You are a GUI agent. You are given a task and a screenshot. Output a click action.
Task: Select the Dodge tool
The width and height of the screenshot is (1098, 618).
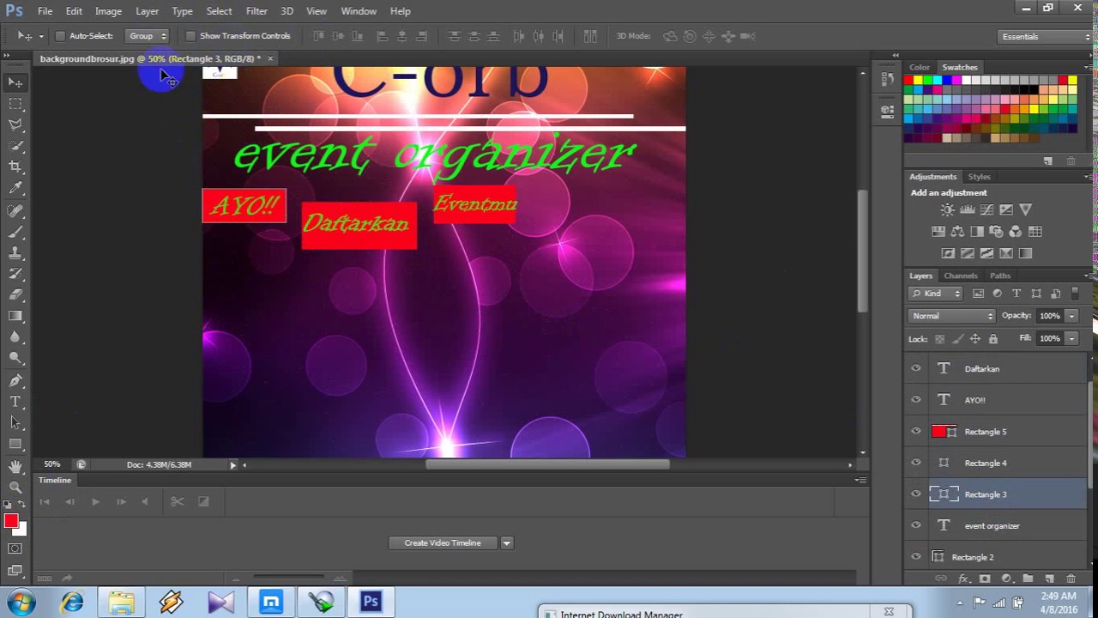click(x=15, y=358)
